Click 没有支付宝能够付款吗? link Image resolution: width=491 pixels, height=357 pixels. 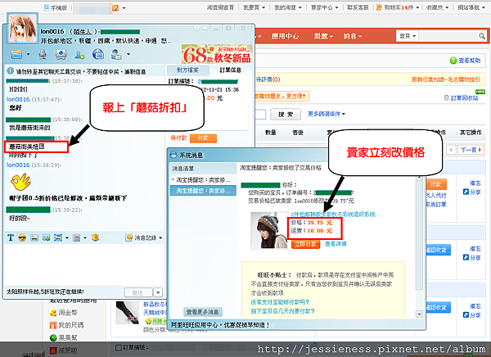tap(280, 302)
